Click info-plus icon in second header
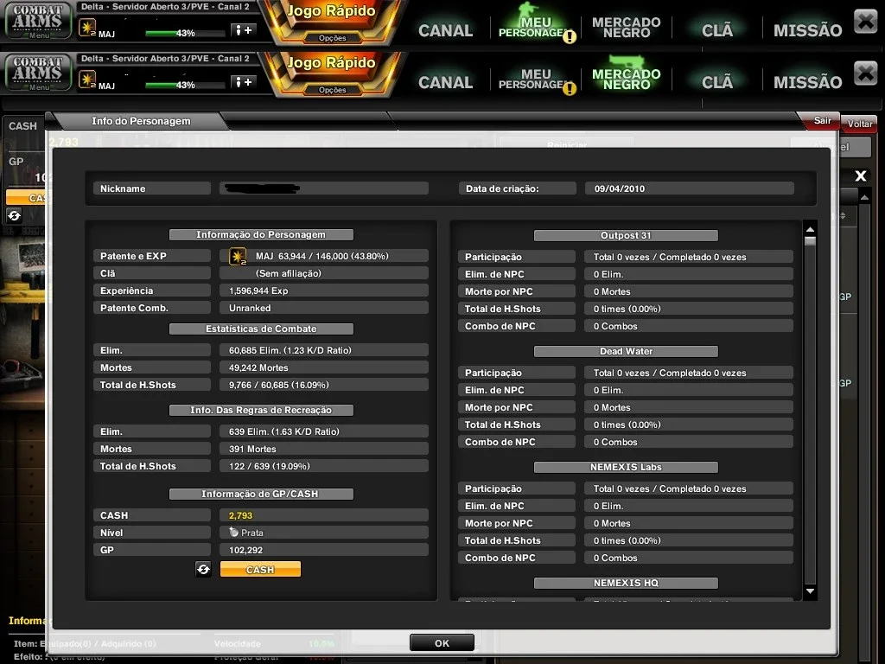Image resolution: width=885 pixels, height=664 pixels. 244,82
